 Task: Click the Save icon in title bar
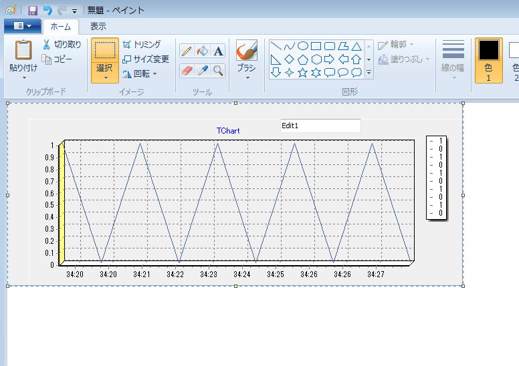click(x=32, y=11)
